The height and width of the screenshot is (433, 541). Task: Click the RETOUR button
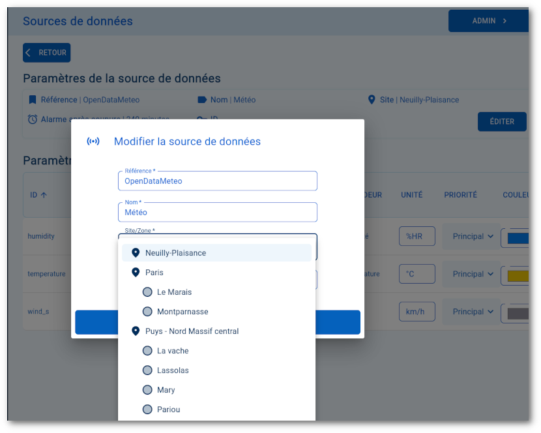coord(46,52)
